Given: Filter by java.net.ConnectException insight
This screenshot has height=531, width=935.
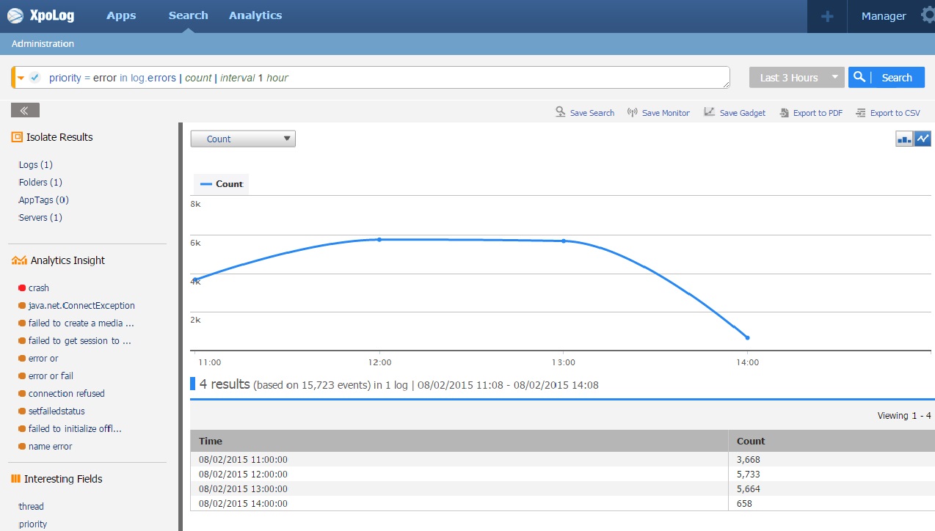Looking at the screenshot, I should (81, 306).
